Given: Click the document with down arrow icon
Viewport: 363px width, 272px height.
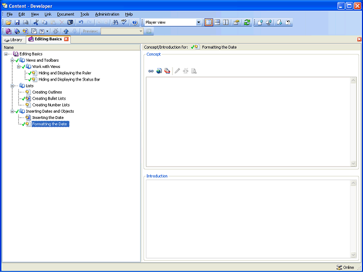Looking at the screenshot, I should 280,23.
